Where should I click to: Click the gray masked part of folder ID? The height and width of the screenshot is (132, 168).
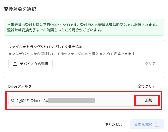pos(72,101)
